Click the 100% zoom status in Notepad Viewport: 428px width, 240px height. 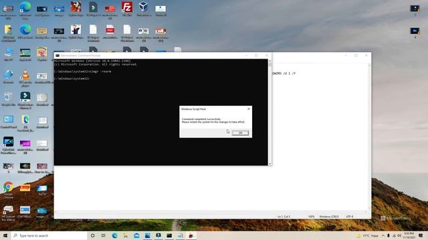point(312,217)
